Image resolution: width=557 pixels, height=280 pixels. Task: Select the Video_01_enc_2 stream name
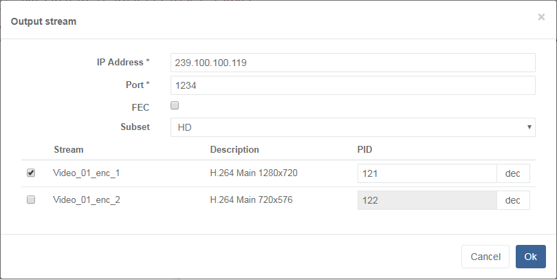point(87,200)
